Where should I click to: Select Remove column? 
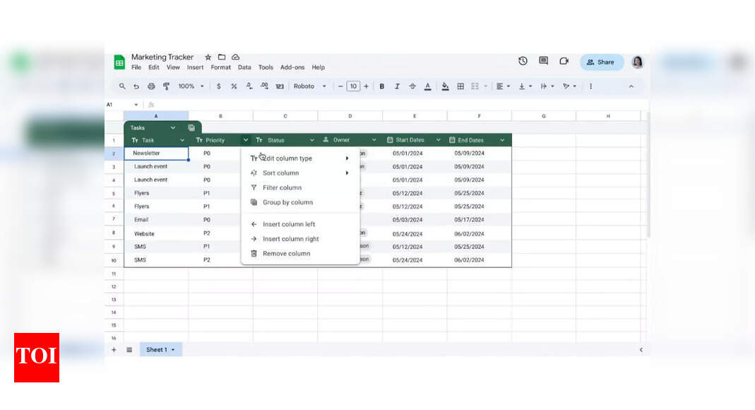[285, 253]
